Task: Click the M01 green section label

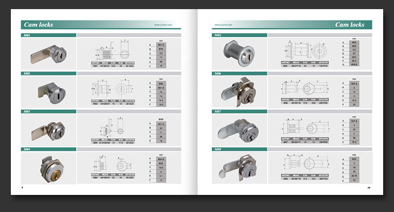Action: tap(49, 35)
